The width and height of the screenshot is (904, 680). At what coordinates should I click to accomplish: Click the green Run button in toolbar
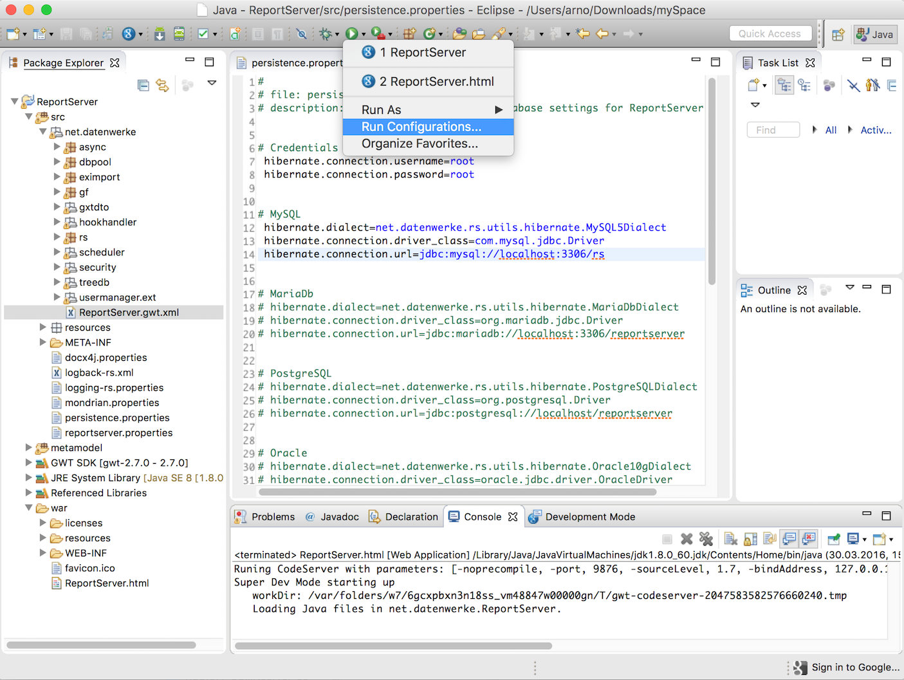[351, 33]
